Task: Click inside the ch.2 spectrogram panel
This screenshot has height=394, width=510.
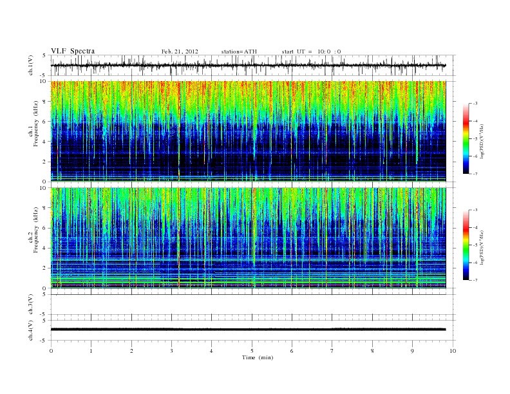Action: pos(248,238)
